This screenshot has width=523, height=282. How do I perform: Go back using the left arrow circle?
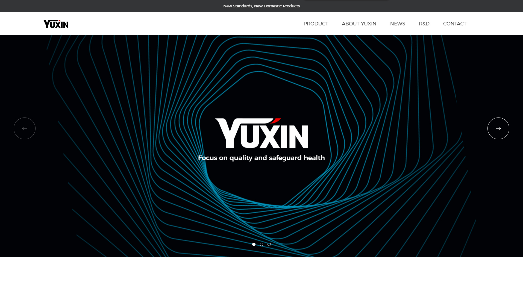(x=25, y=128)
